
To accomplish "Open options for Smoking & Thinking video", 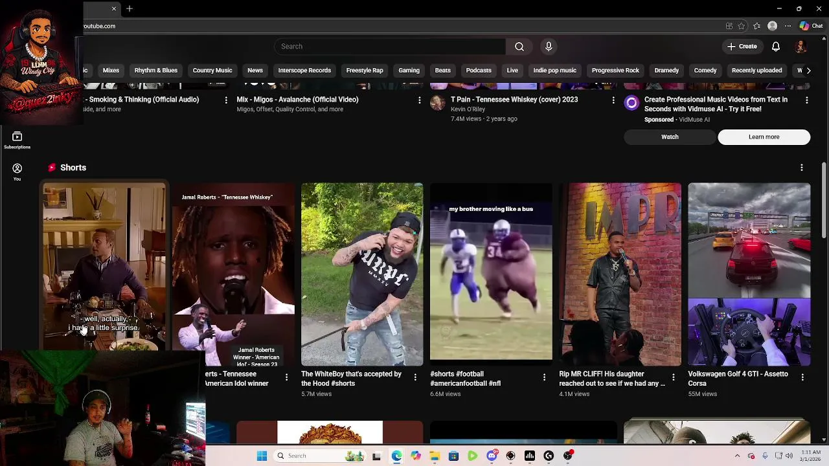I will click(225, 100).
